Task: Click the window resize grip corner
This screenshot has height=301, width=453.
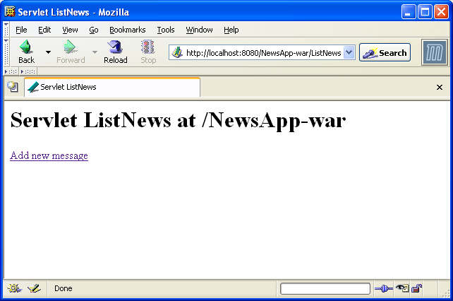Action: click(x=445, y=293)
